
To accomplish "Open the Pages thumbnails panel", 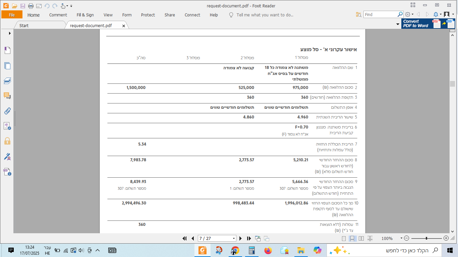I will pos(7,66).
